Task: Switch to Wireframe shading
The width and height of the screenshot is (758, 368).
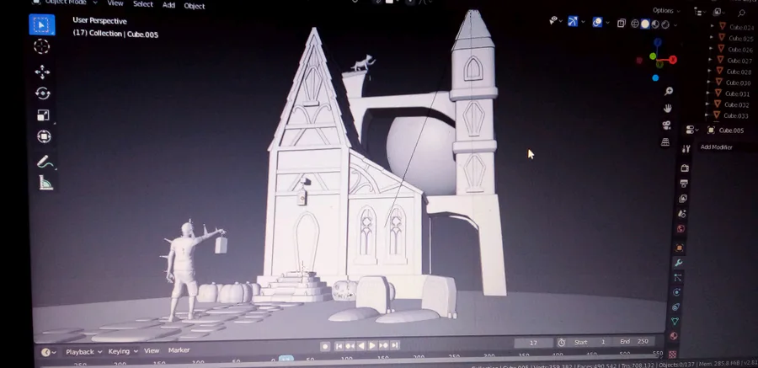Action: tap(635, 24)
